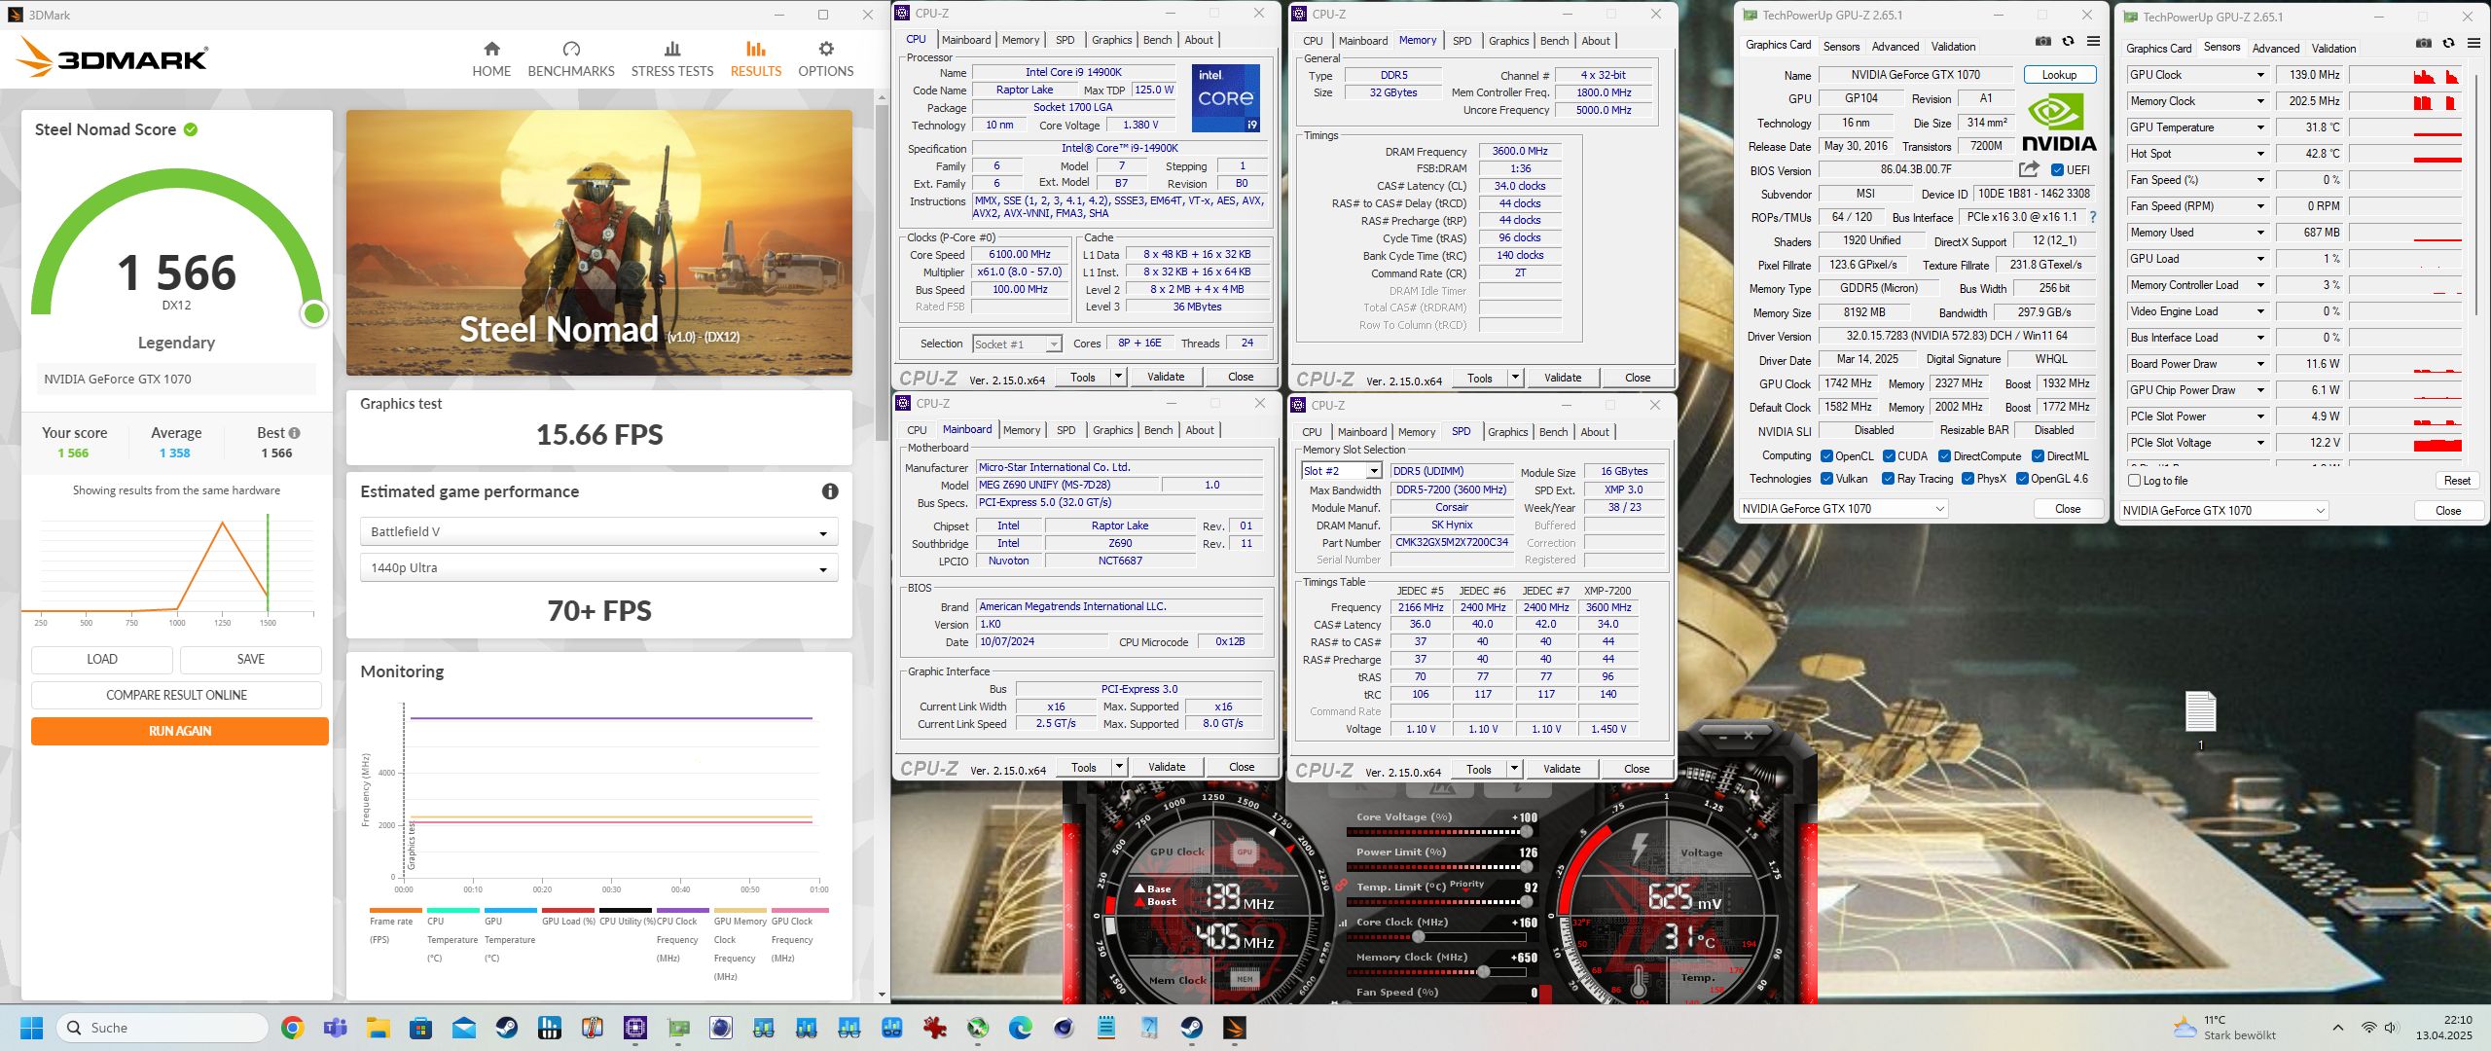
Task: Take screenshot in GPU-Z Sensors window
Action: [x=2423, y=43]
